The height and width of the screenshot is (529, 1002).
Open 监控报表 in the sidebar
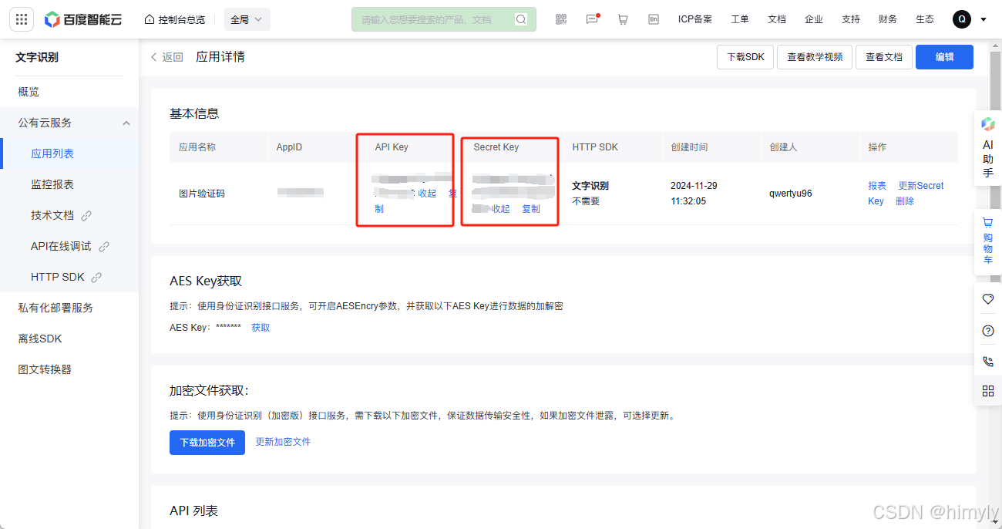[x=52, y=184]
